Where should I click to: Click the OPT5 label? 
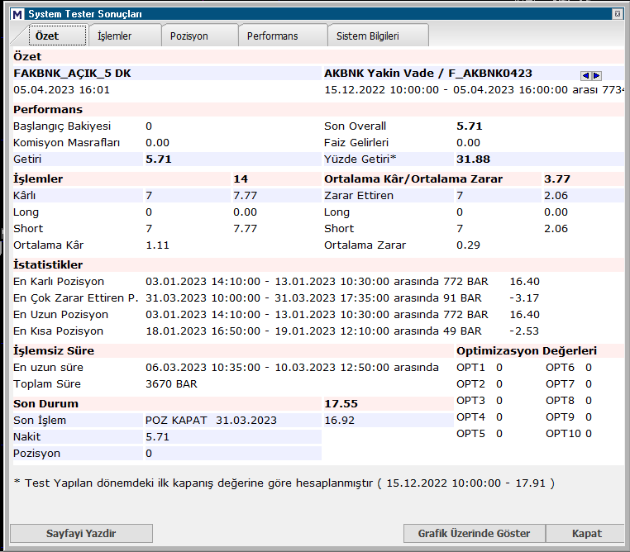470,433
